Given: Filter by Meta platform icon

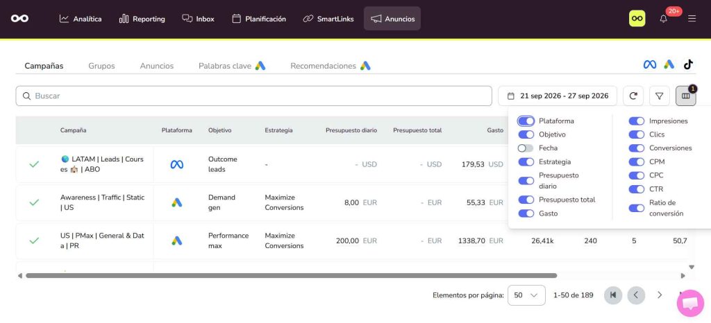Looking at the screenshot, I should point(649,64).
